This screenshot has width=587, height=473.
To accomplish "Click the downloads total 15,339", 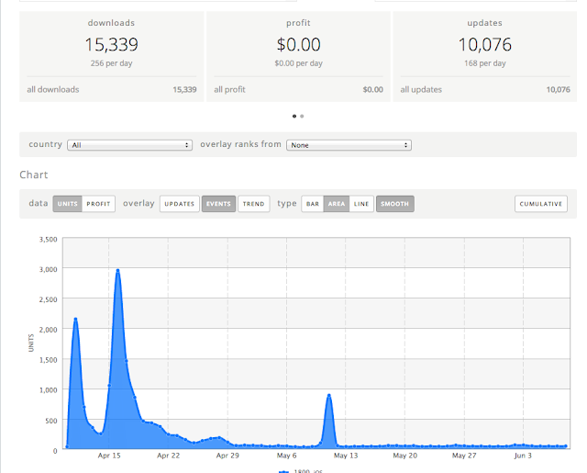I will (x=112, y=45).
